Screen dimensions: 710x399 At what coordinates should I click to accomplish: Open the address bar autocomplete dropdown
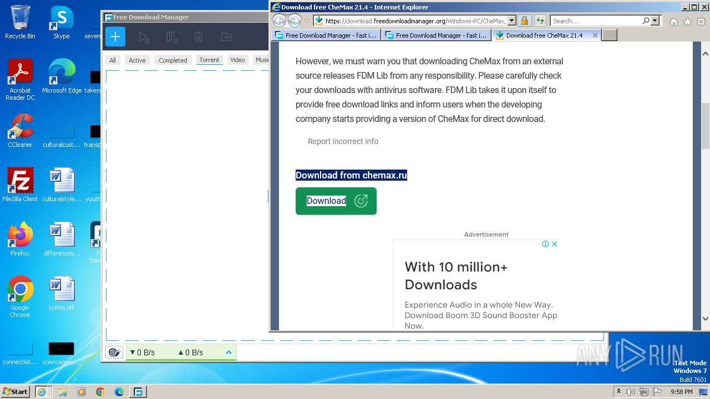pyautogui.click(x=511, y=21)
